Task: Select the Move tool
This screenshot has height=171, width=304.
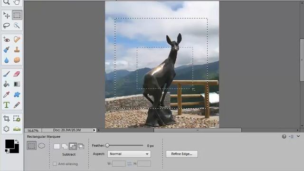Action: click(x=6, y=15)
